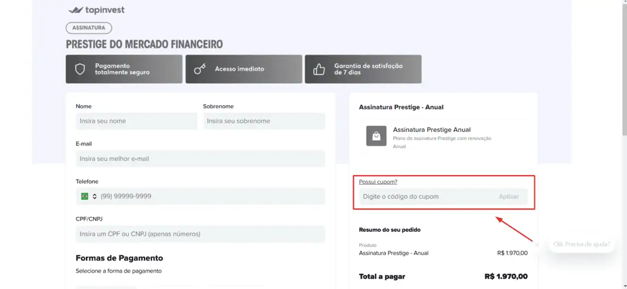Click the shield icon for secure payment

tap(80, 69)
